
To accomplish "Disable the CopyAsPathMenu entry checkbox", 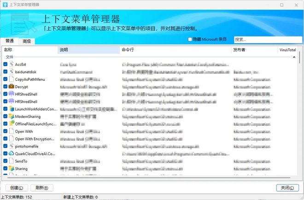I will click(6, 79).
